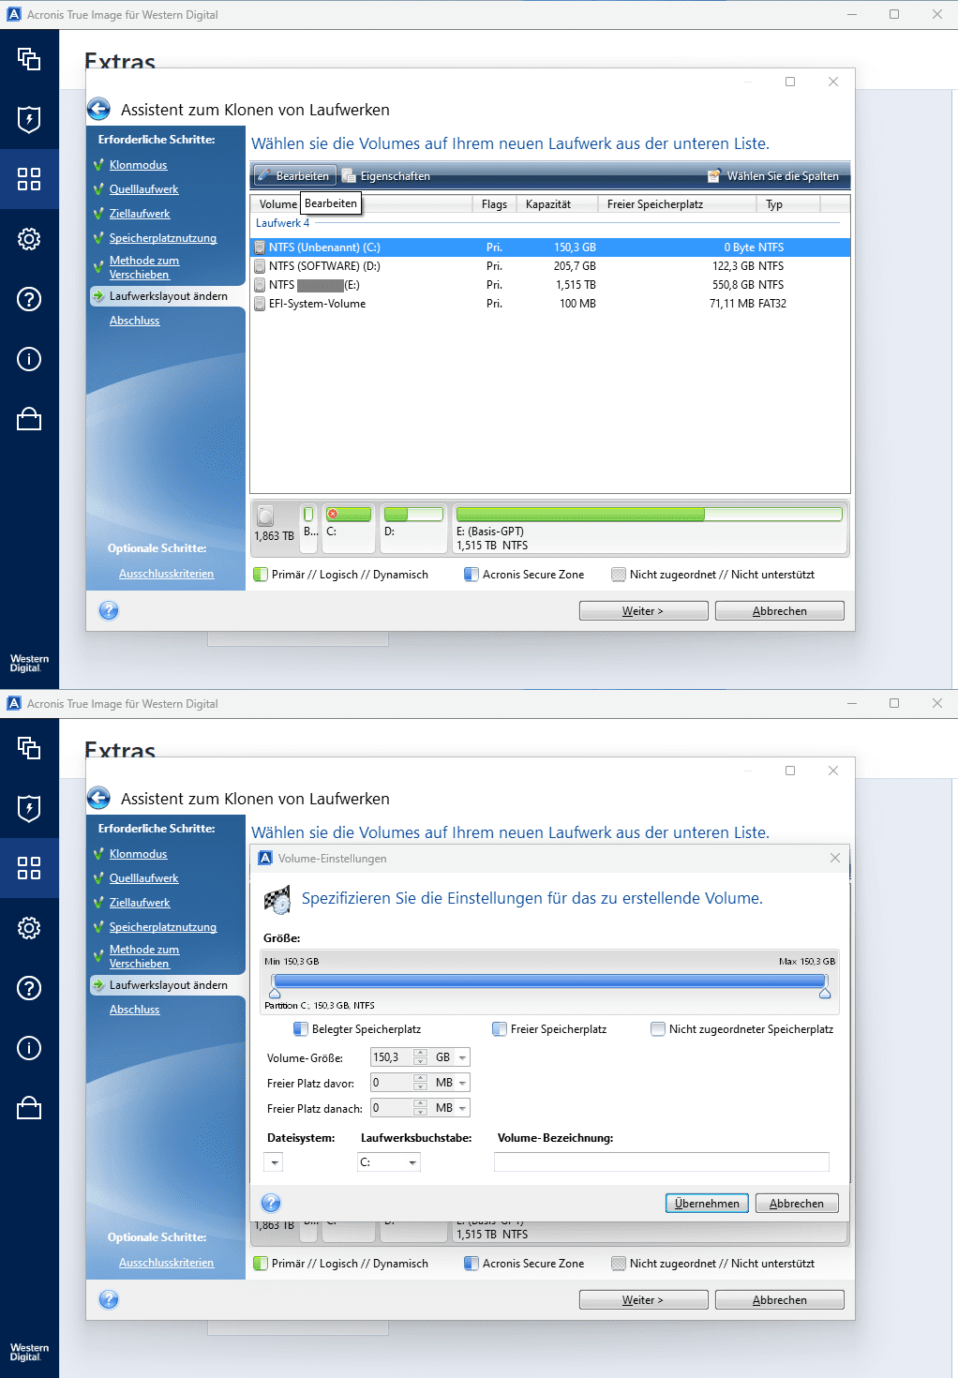This screenshot has width=958, height=1378.
Task: Click the blue partition size bar
Action: (549, 980)
